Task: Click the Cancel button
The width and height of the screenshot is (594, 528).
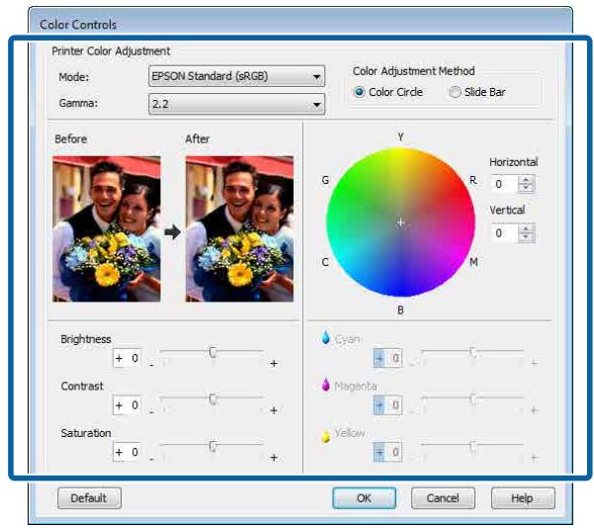Action: pyautogui.click(x=443, y=498)
